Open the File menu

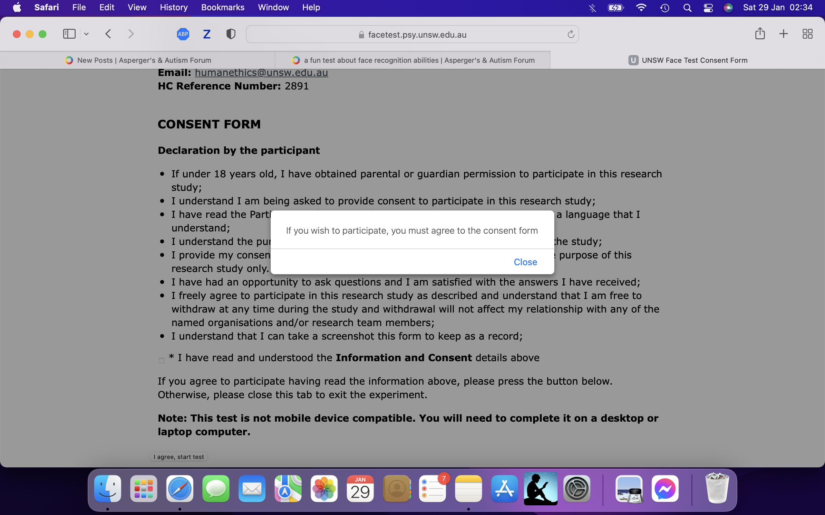[79, 7]
